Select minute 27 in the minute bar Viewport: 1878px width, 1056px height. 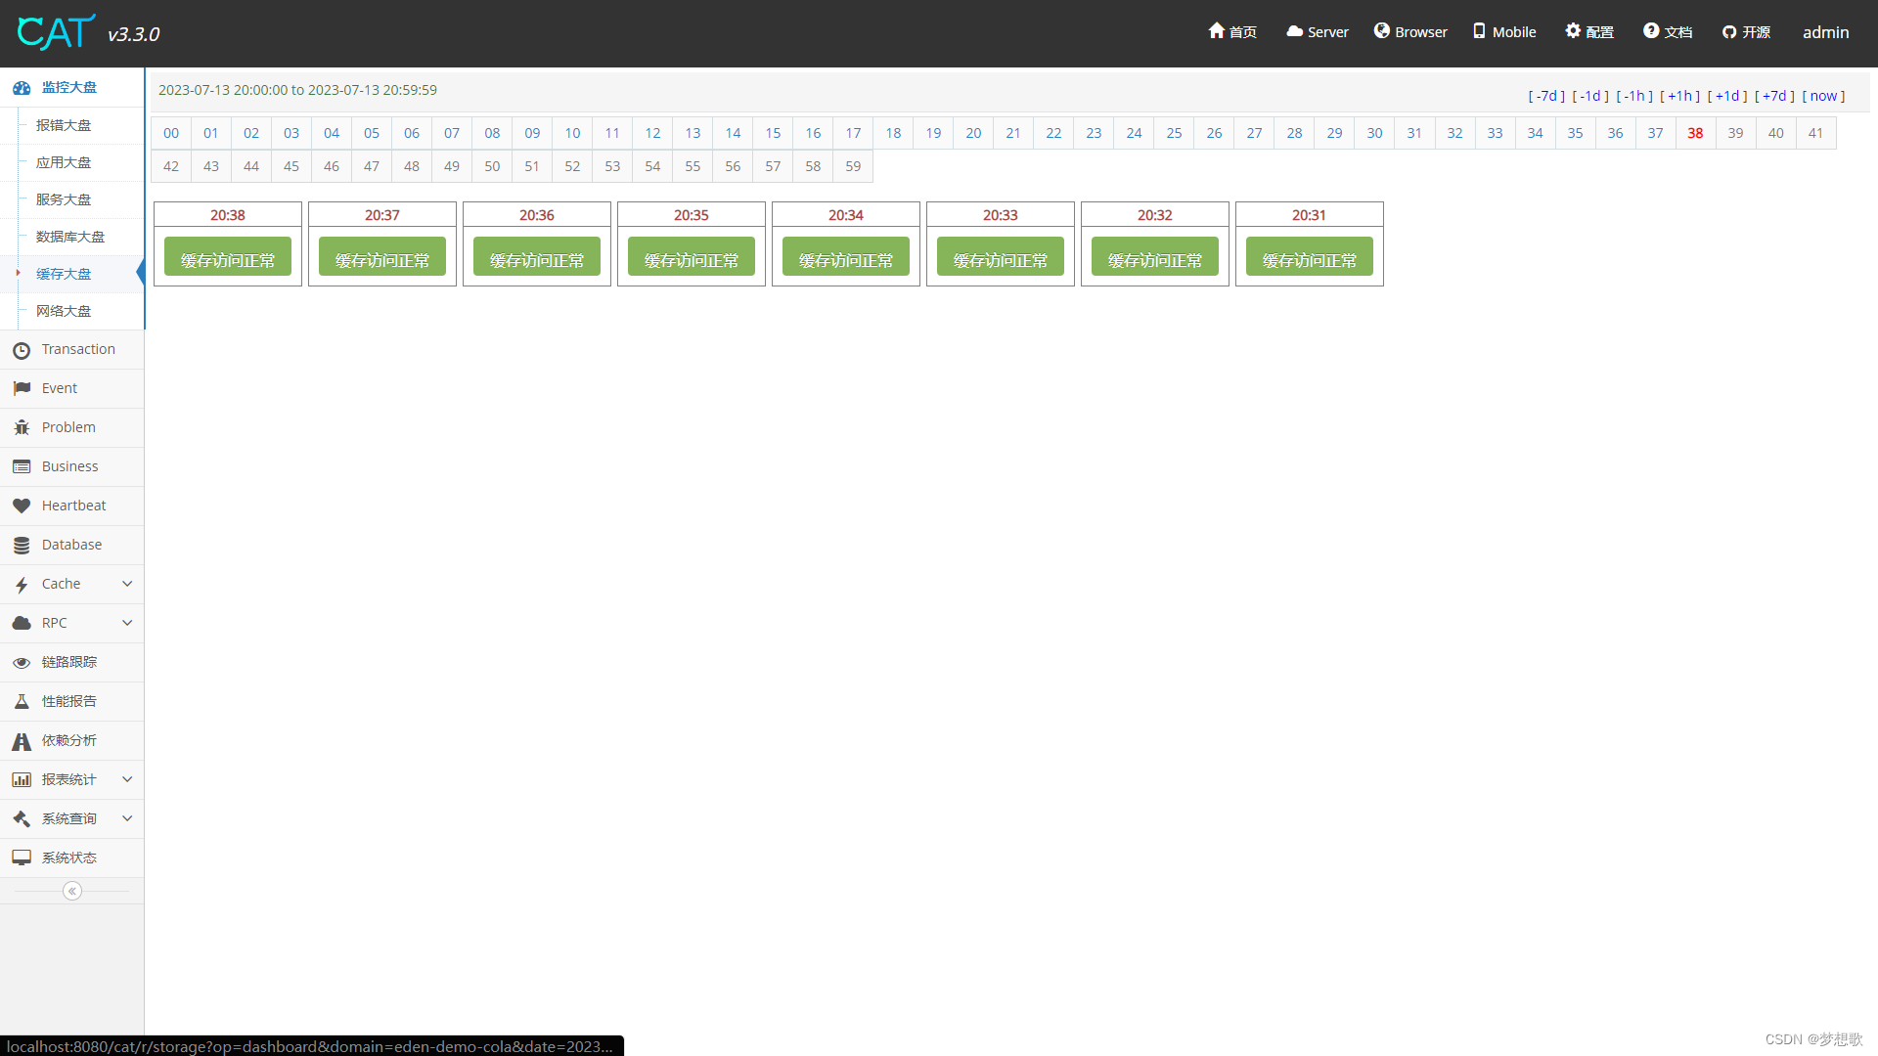1254,133
